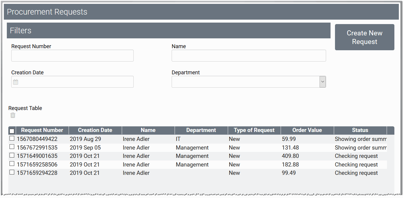Sort by Request Number column header
Screen dimensions: 403x198
pos(42,130)
